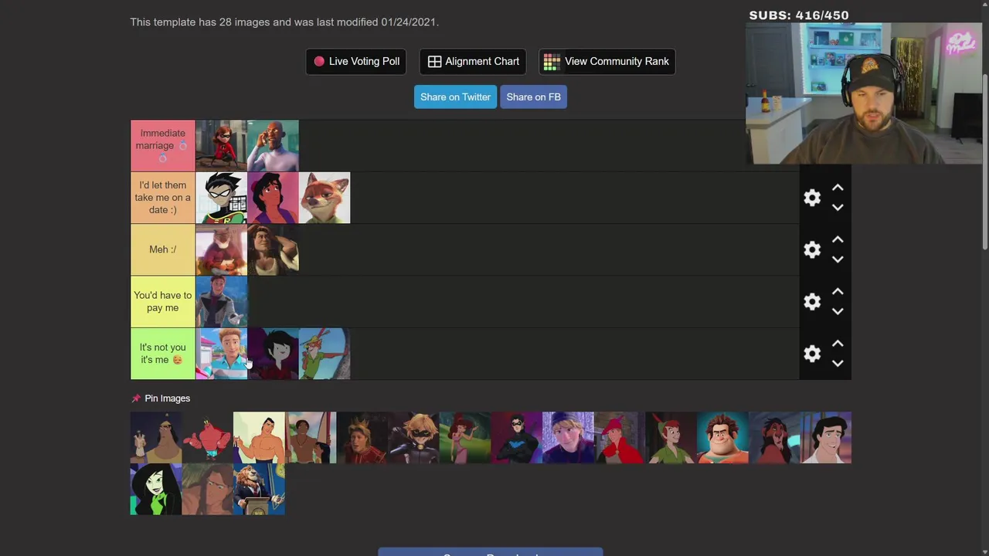This screenshot has height=556, width=989.
Task: Move the date tier row down
Action: pos(838,208)
